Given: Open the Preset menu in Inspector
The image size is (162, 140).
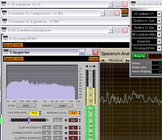Looking at the screenshot, I should coord(93,59).
